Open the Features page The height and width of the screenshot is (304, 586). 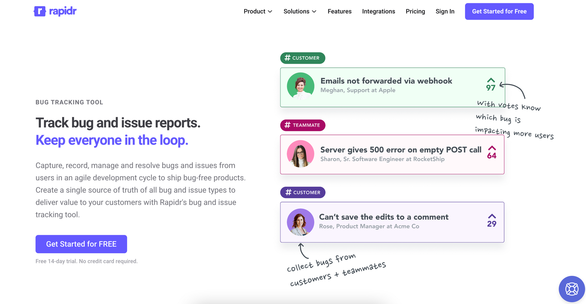pyautogui.click(x=340, y=11)
